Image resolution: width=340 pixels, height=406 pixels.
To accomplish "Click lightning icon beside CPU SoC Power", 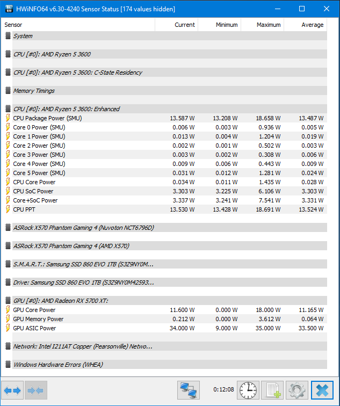I will 8,191.
